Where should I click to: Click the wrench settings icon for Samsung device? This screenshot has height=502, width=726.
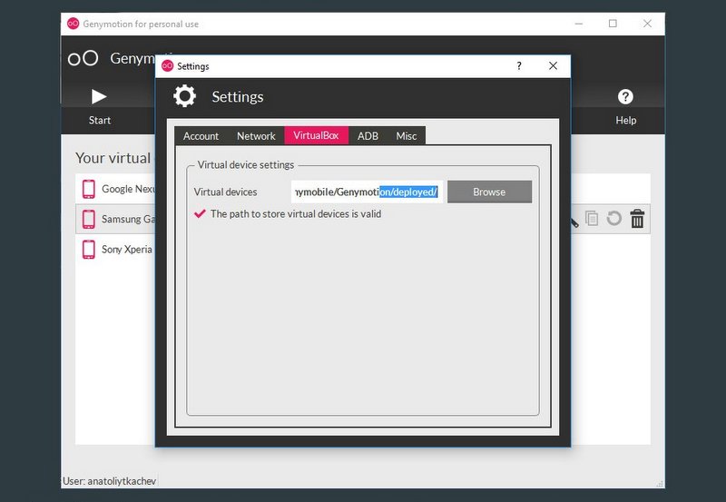574,222
